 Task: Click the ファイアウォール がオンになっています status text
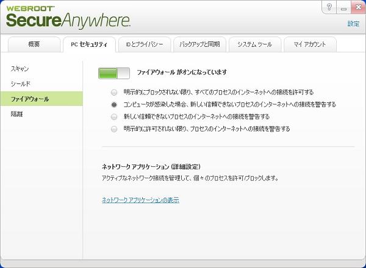pyautogui.click(x=182, y=72)
